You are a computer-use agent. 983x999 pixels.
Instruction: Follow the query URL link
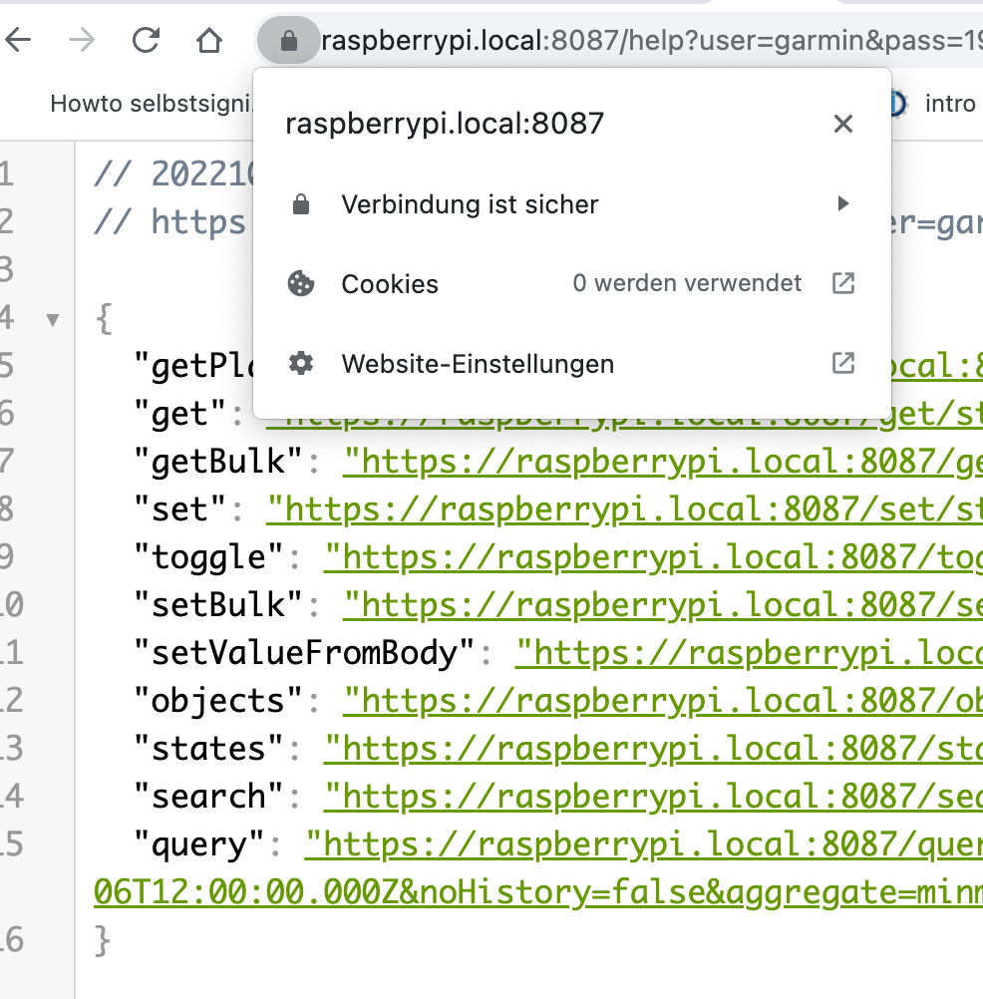(643, 843)
